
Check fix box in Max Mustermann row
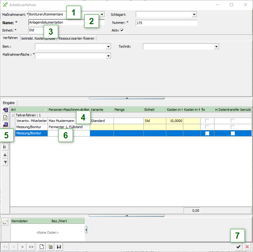pyautogui.click(x=207, y=121)
